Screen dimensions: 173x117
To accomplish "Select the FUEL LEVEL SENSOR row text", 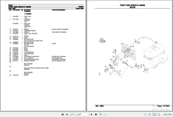I will pos(31,34).
